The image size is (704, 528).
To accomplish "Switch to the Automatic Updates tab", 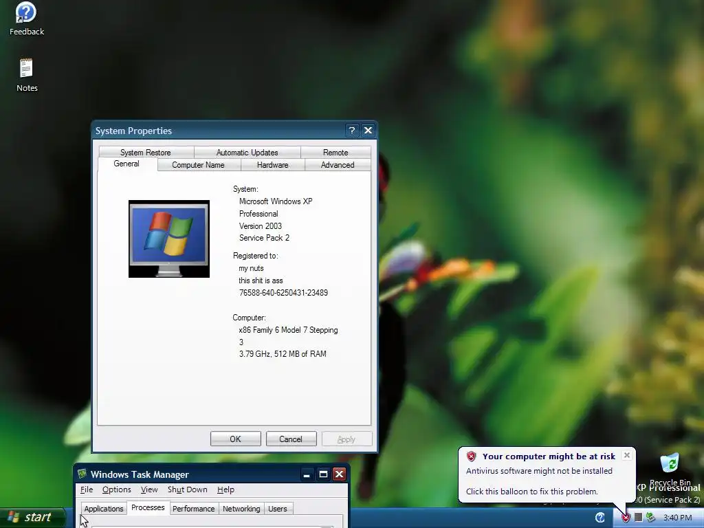I will point(247,152).
